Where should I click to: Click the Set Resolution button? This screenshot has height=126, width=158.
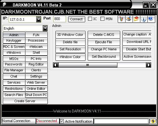pyautogui.click(x=70, y=49)
